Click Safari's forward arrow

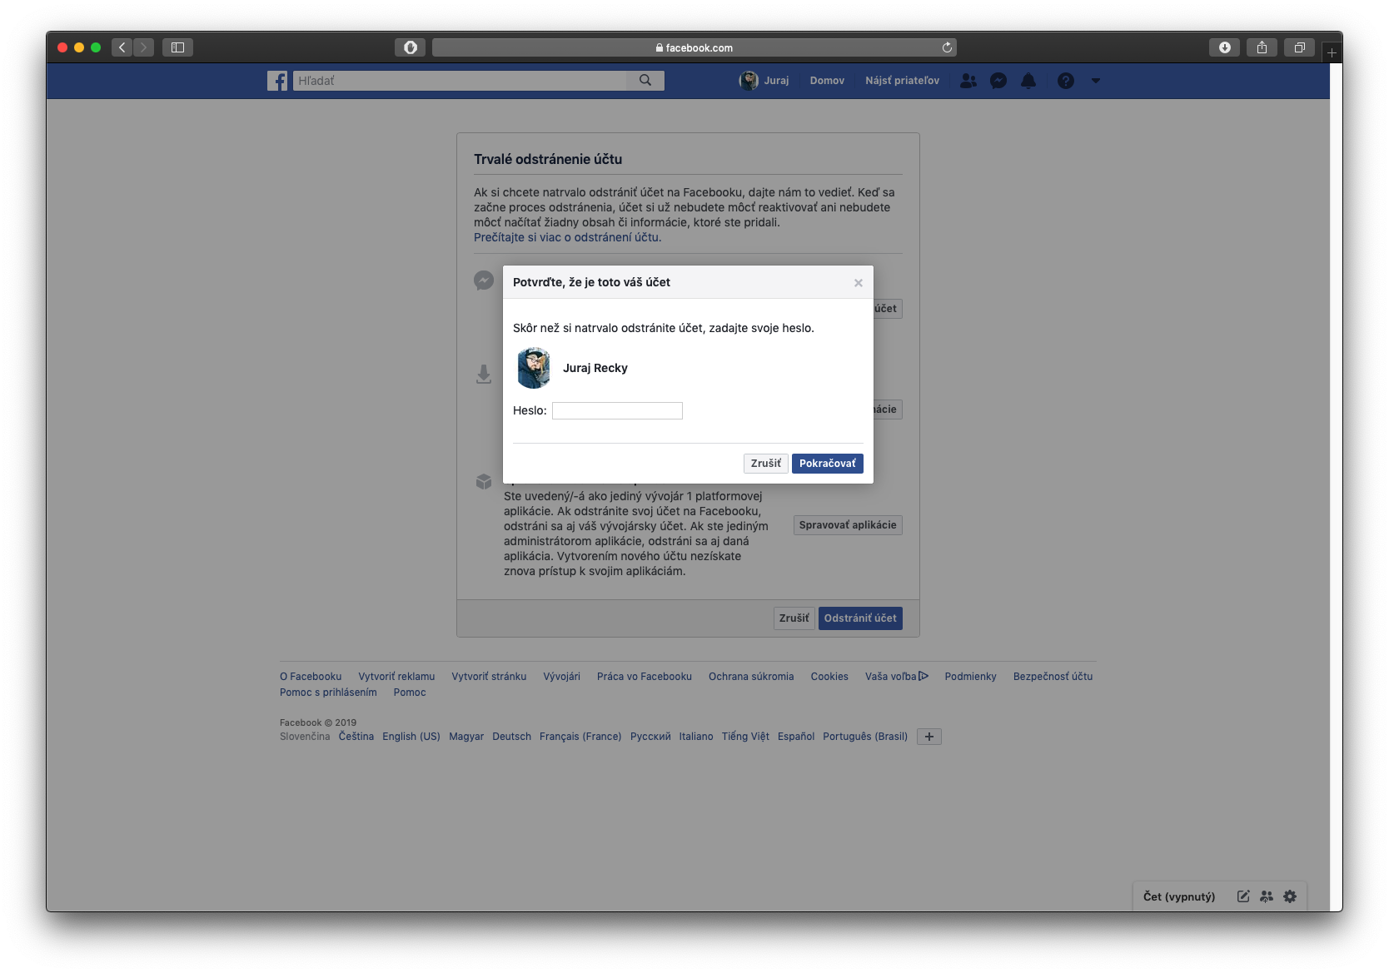pyautogui.click(x=143, y=47)
